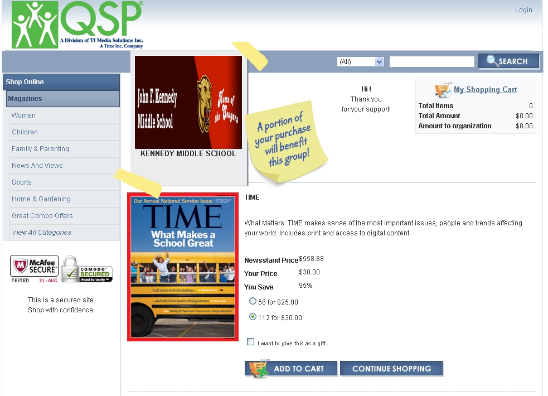Click the Continue Shopping button
Screen dimensions: 548x396
pos(391,369)
